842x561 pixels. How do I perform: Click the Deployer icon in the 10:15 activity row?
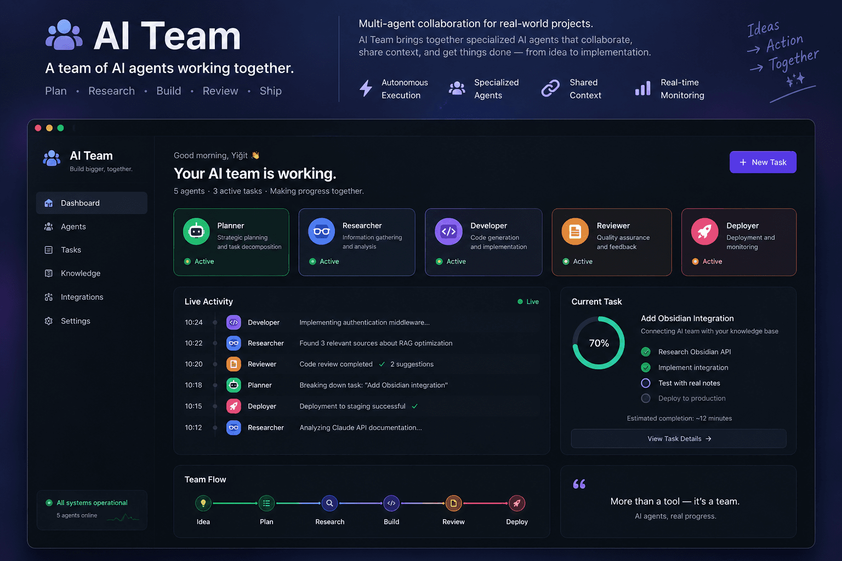234,406
